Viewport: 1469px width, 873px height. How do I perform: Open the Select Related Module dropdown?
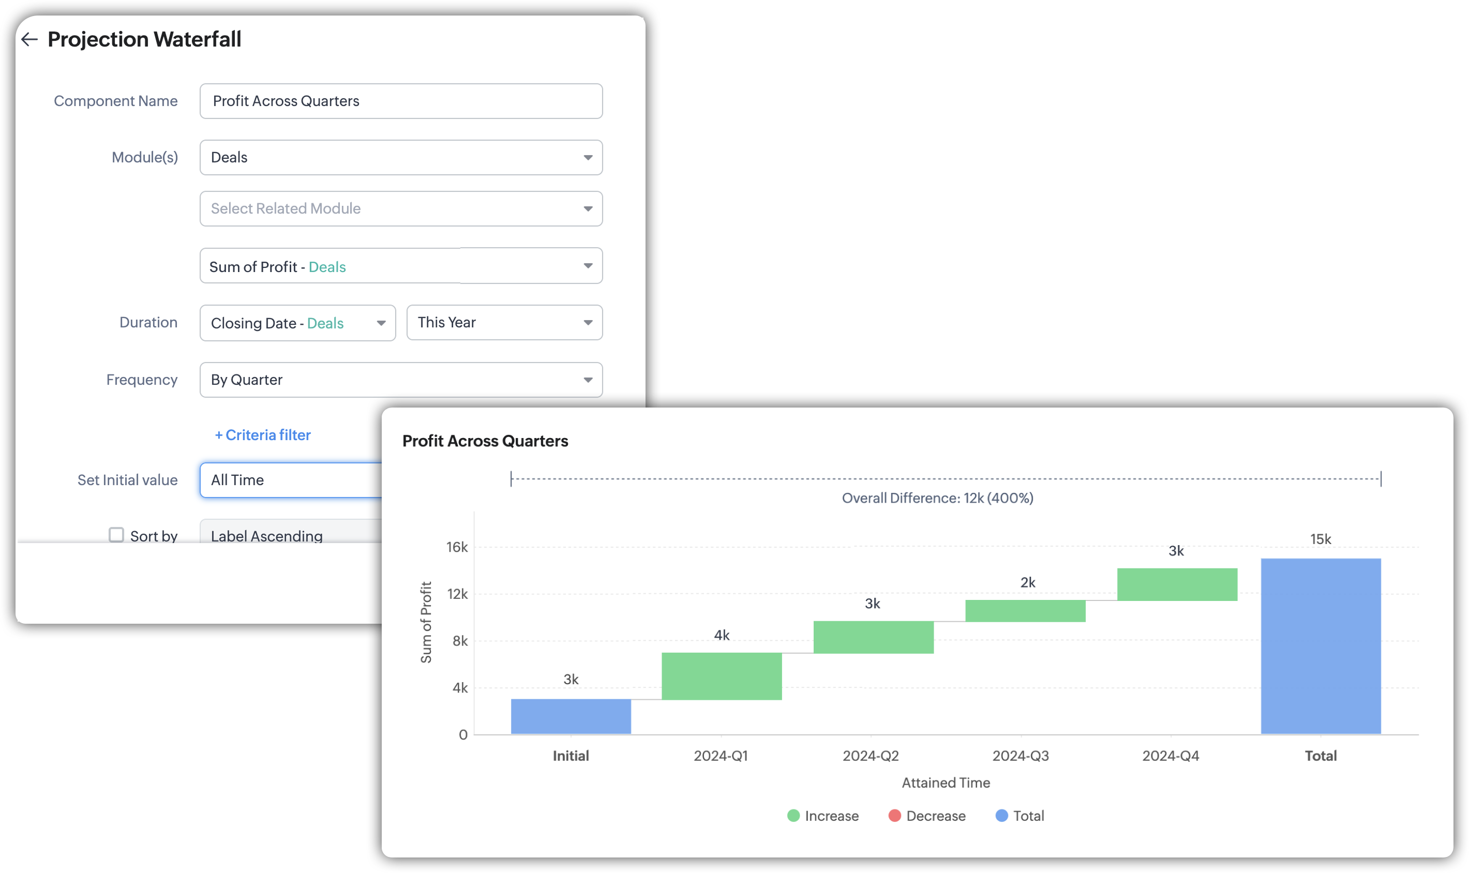coord(401,209)
